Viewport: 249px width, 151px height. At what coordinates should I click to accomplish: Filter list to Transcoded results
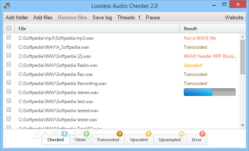(108, 140)
